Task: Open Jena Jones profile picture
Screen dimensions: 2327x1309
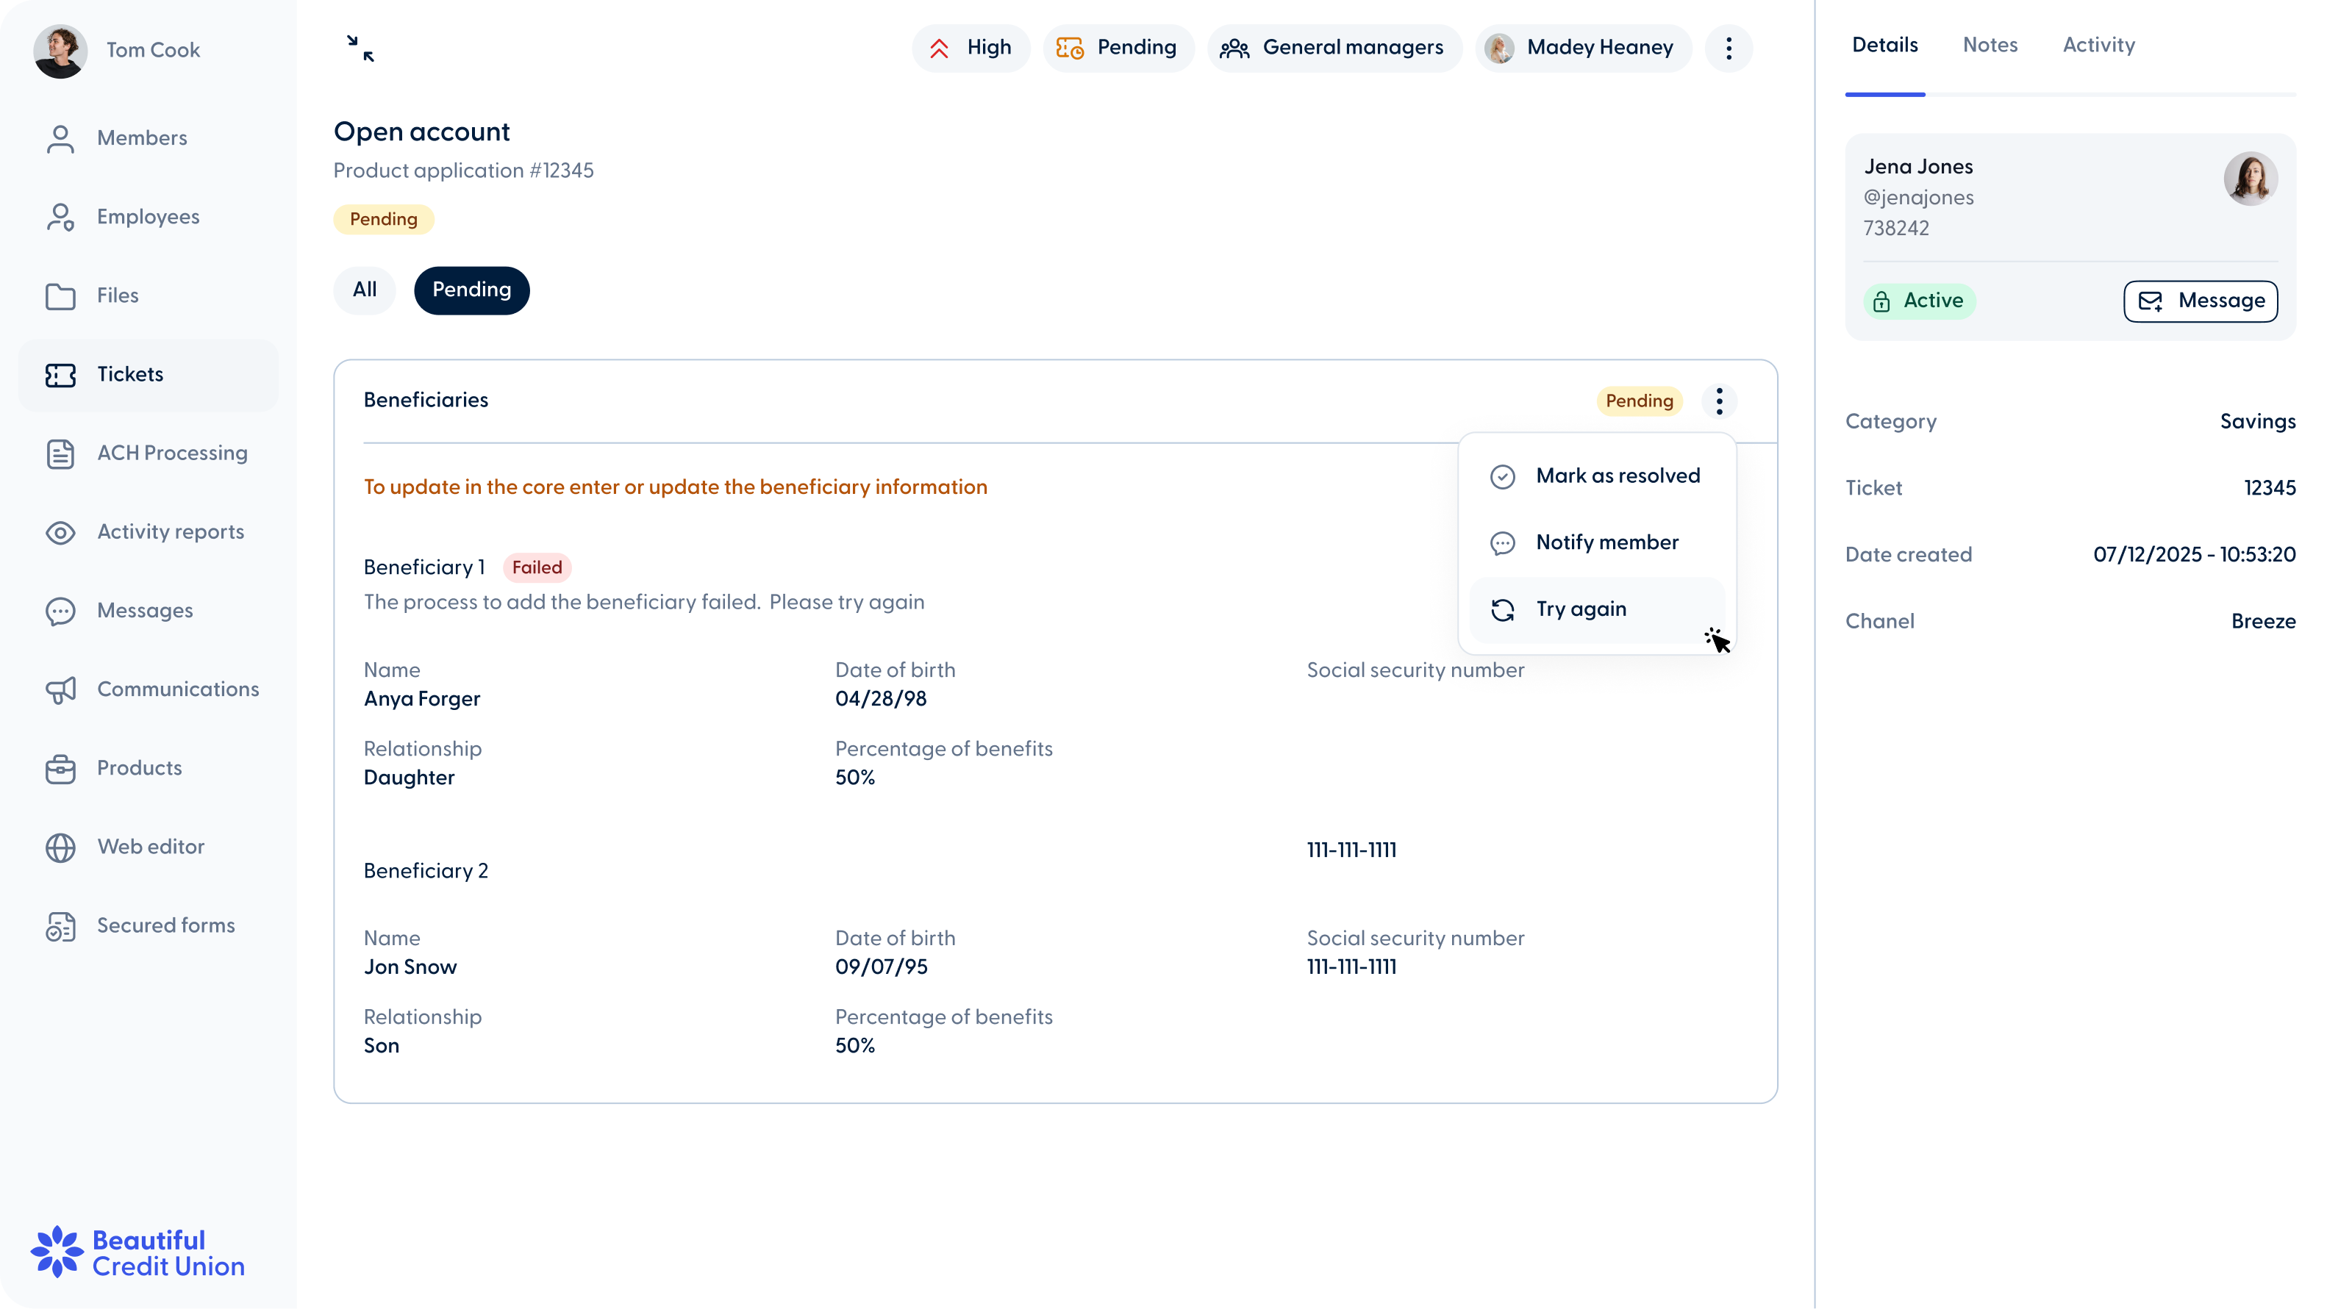Action: click(2251, 179)
